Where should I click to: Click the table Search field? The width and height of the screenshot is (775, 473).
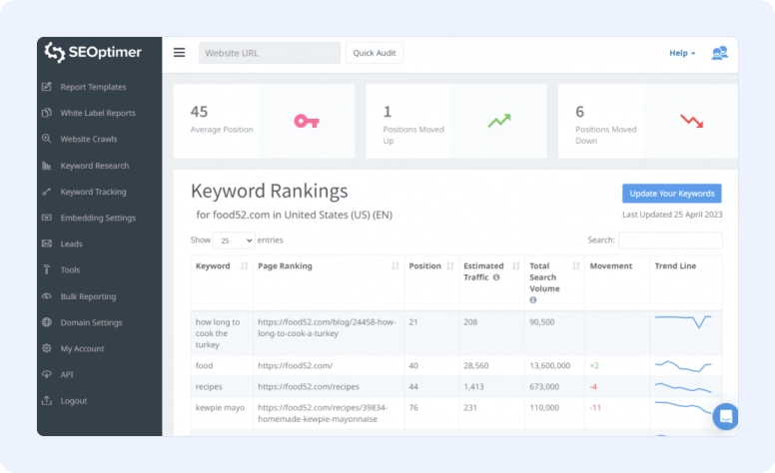click(x=670, y=240)
